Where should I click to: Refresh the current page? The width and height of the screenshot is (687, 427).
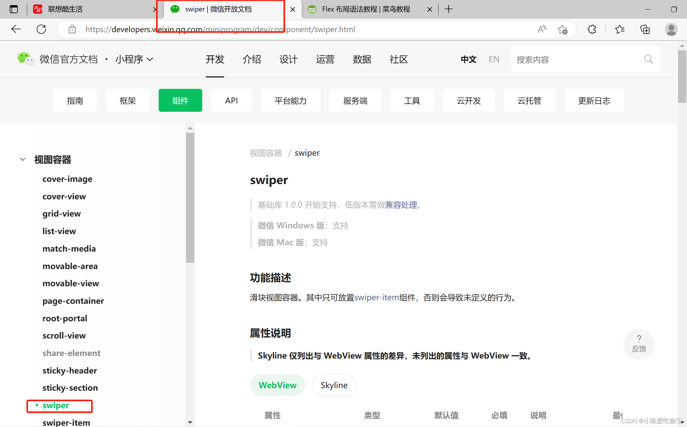coord(41,29)
